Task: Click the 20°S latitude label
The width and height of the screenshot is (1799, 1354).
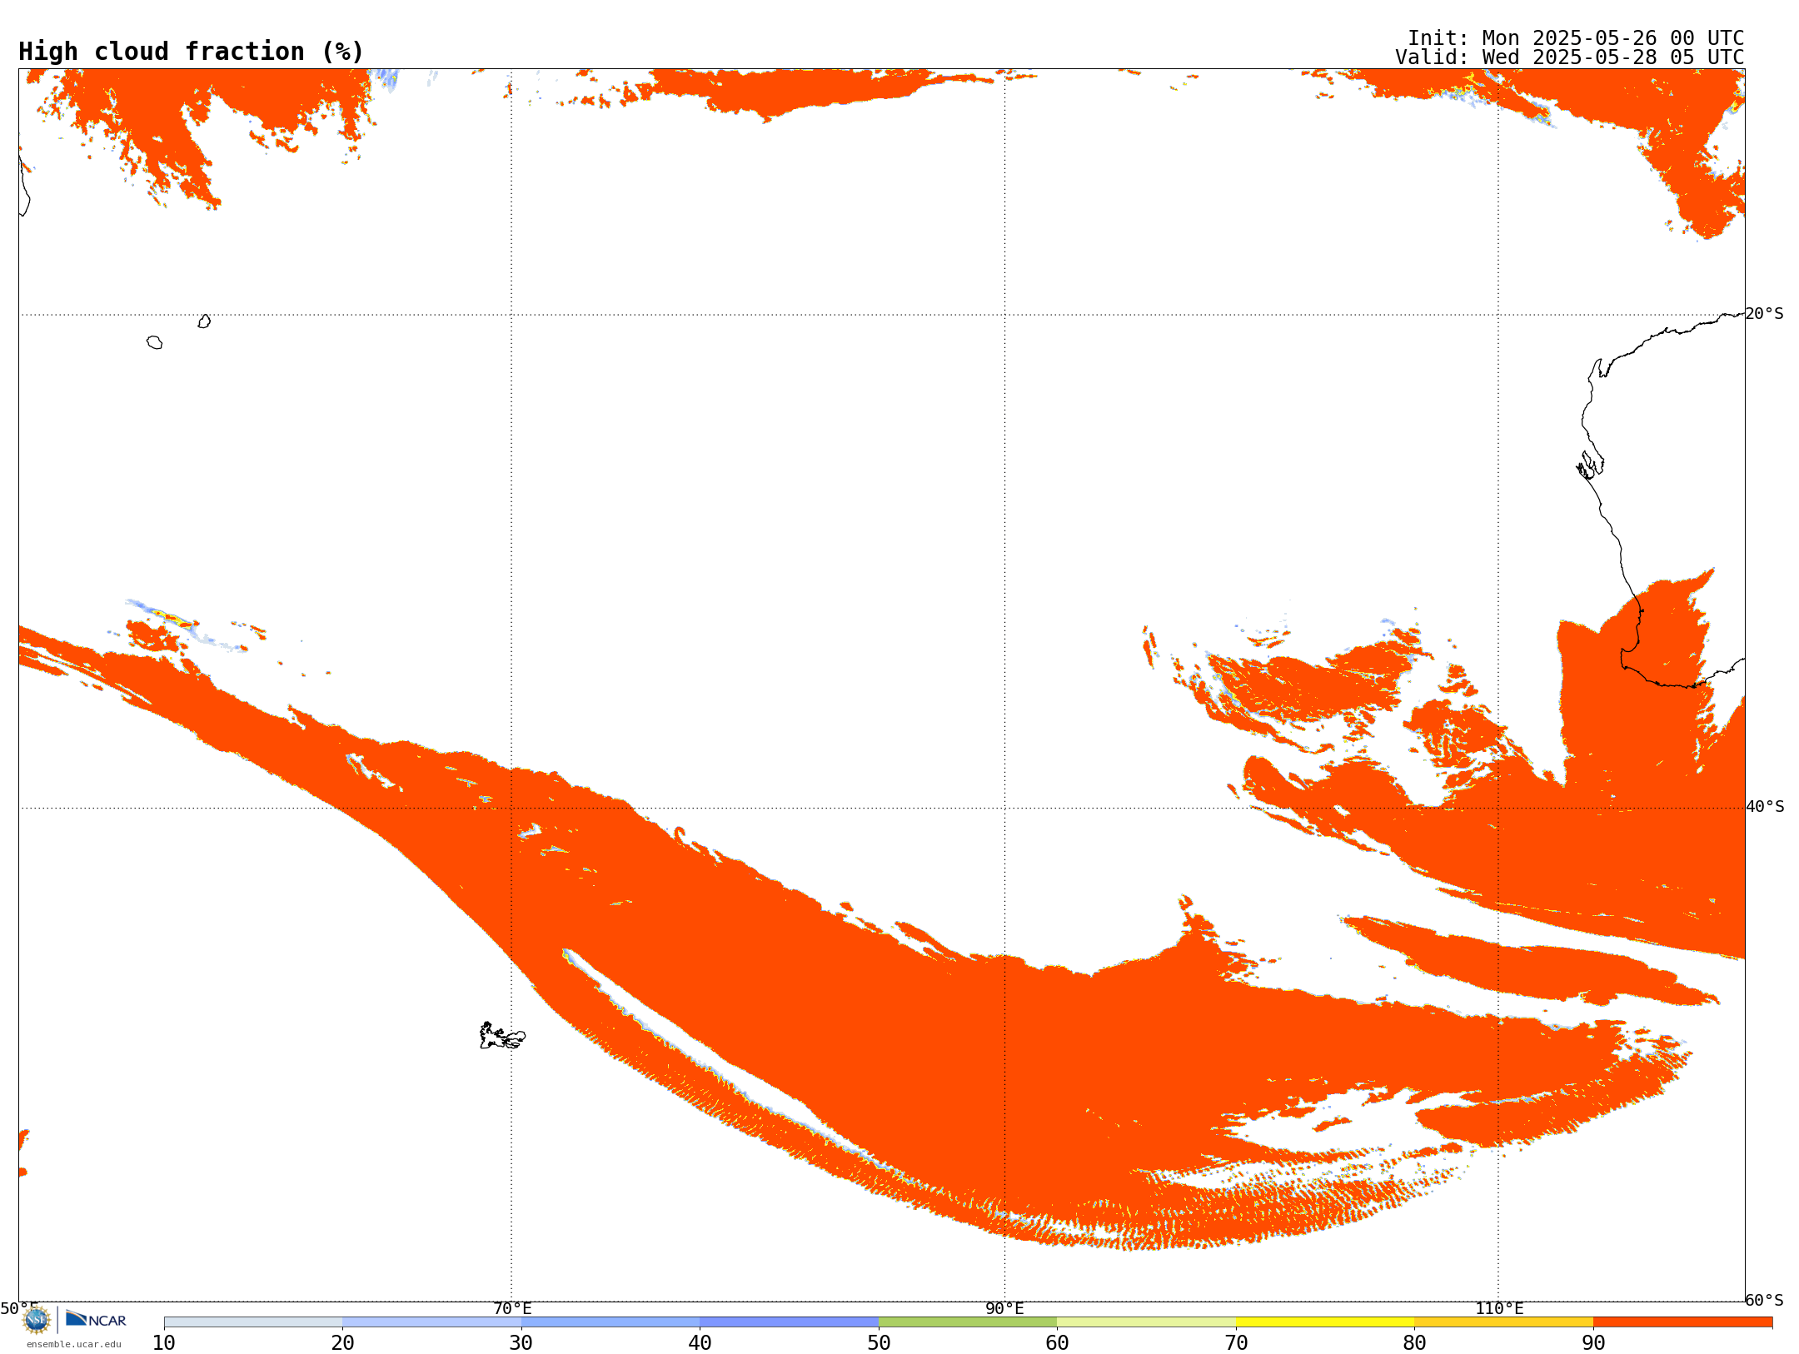Action: pos(1765,313)
